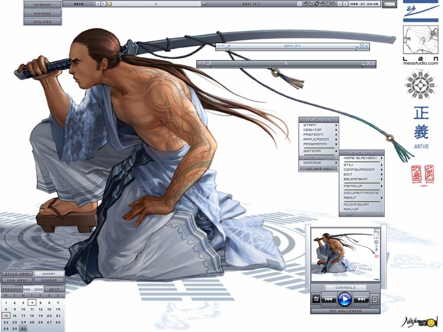Screen dimensions: 443x332
Task: Open the Internet menu button
Action: (42, 5)
